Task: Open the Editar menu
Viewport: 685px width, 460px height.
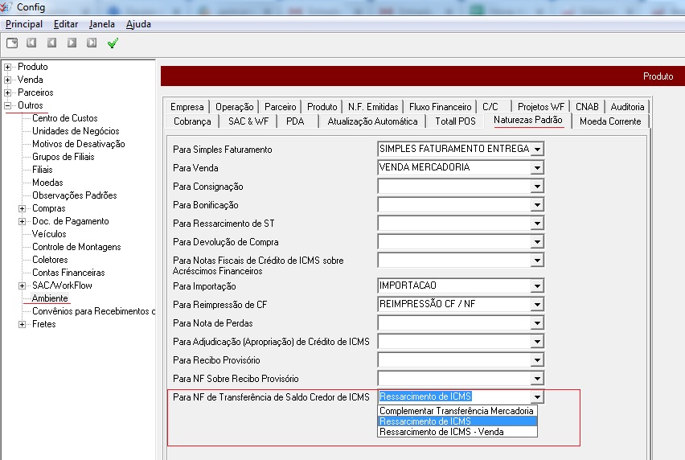Action: pos(66,24)
